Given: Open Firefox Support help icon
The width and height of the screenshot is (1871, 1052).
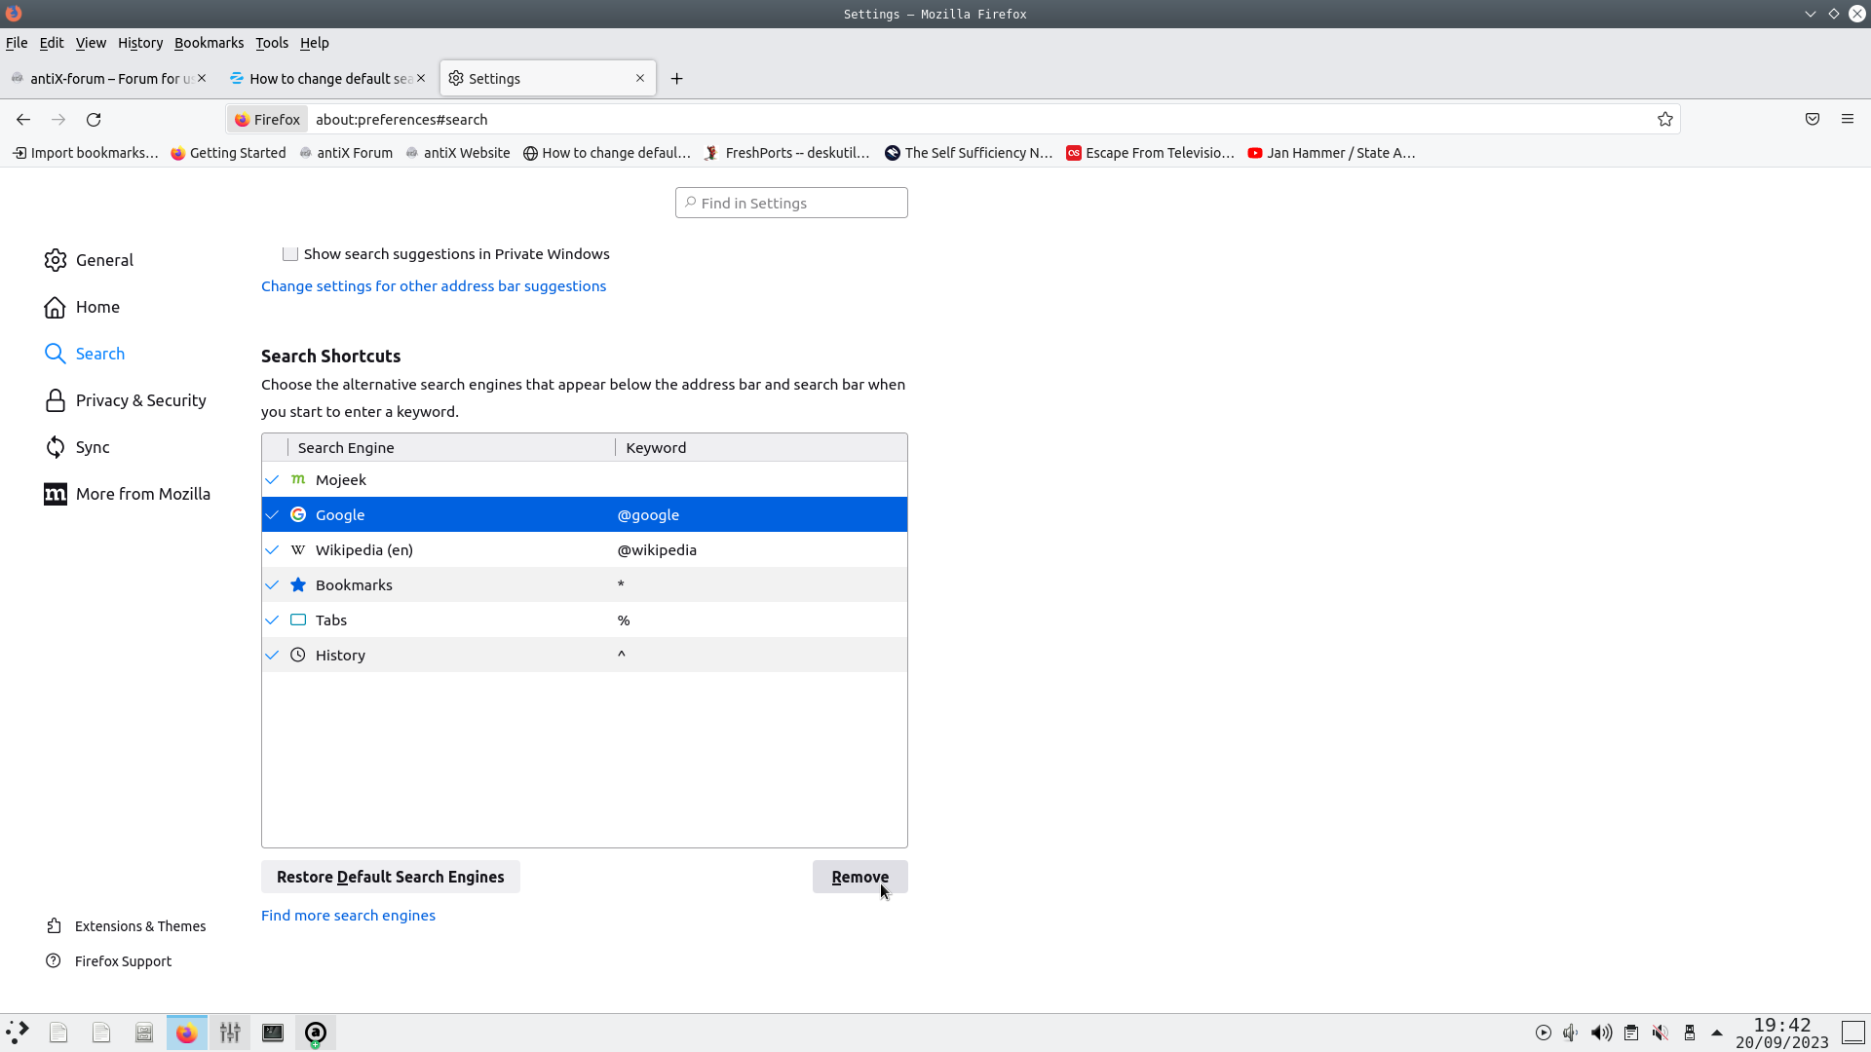Looking at the screenshot, I should tap(54, 961).
